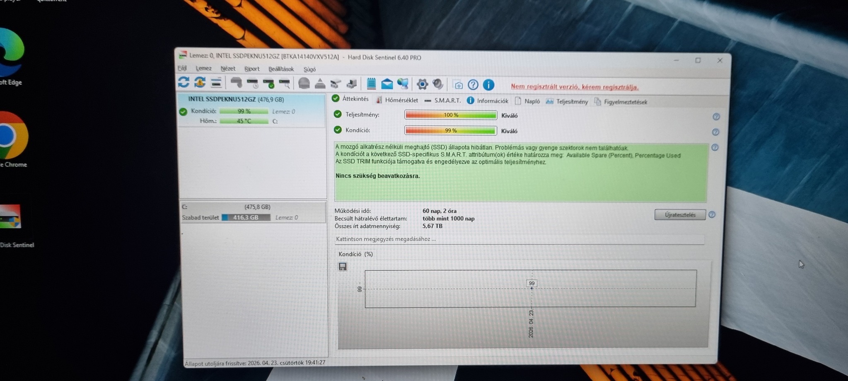Viewport: 848px width, 381px height.
Task: Click the disk with magnifier toolbar icon
Action: [284, 84]
